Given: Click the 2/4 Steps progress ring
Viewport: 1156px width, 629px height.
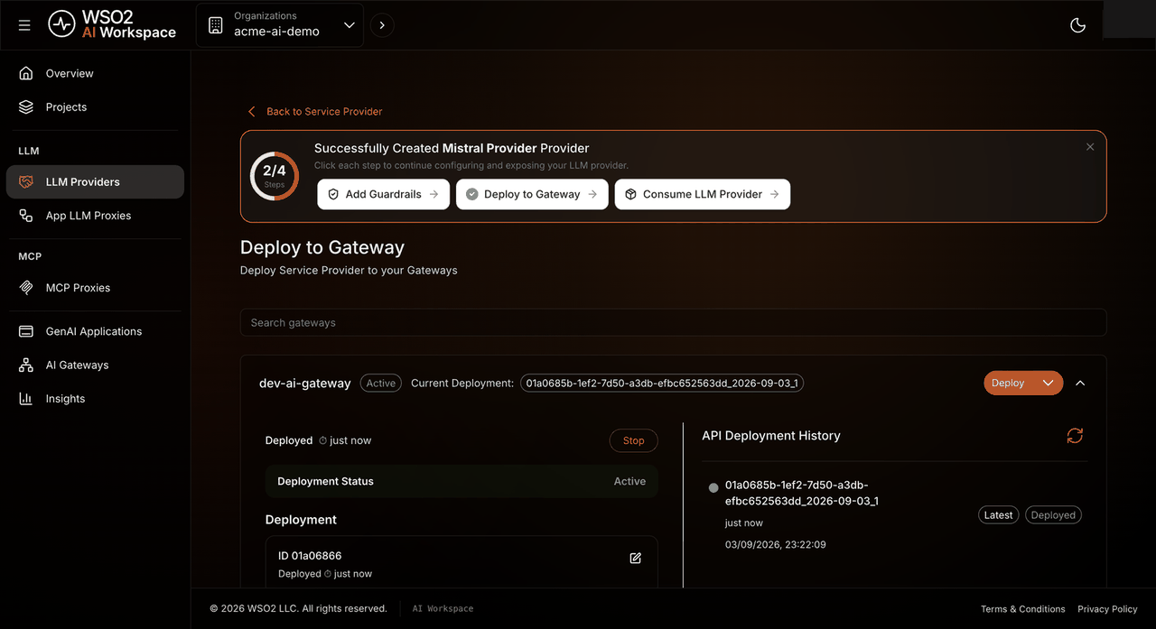Looking at the screenshot, I should pos(275,176).
